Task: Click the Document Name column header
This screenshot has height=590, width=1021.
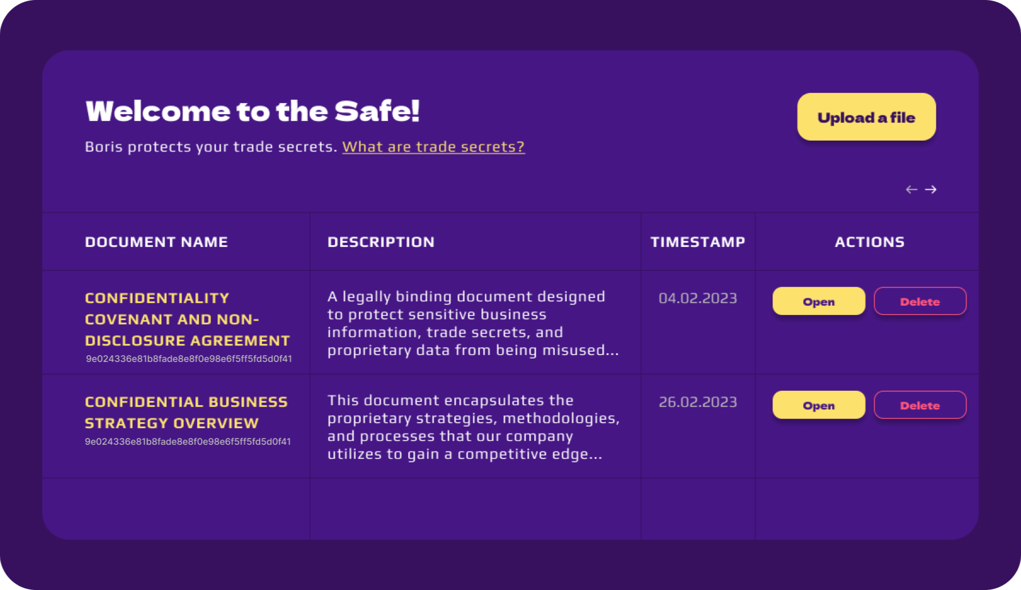Action: point(156,242)
